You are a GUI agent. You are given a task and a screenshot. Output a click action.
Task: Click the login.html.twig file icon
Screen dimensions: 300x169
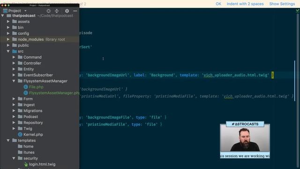26,164
